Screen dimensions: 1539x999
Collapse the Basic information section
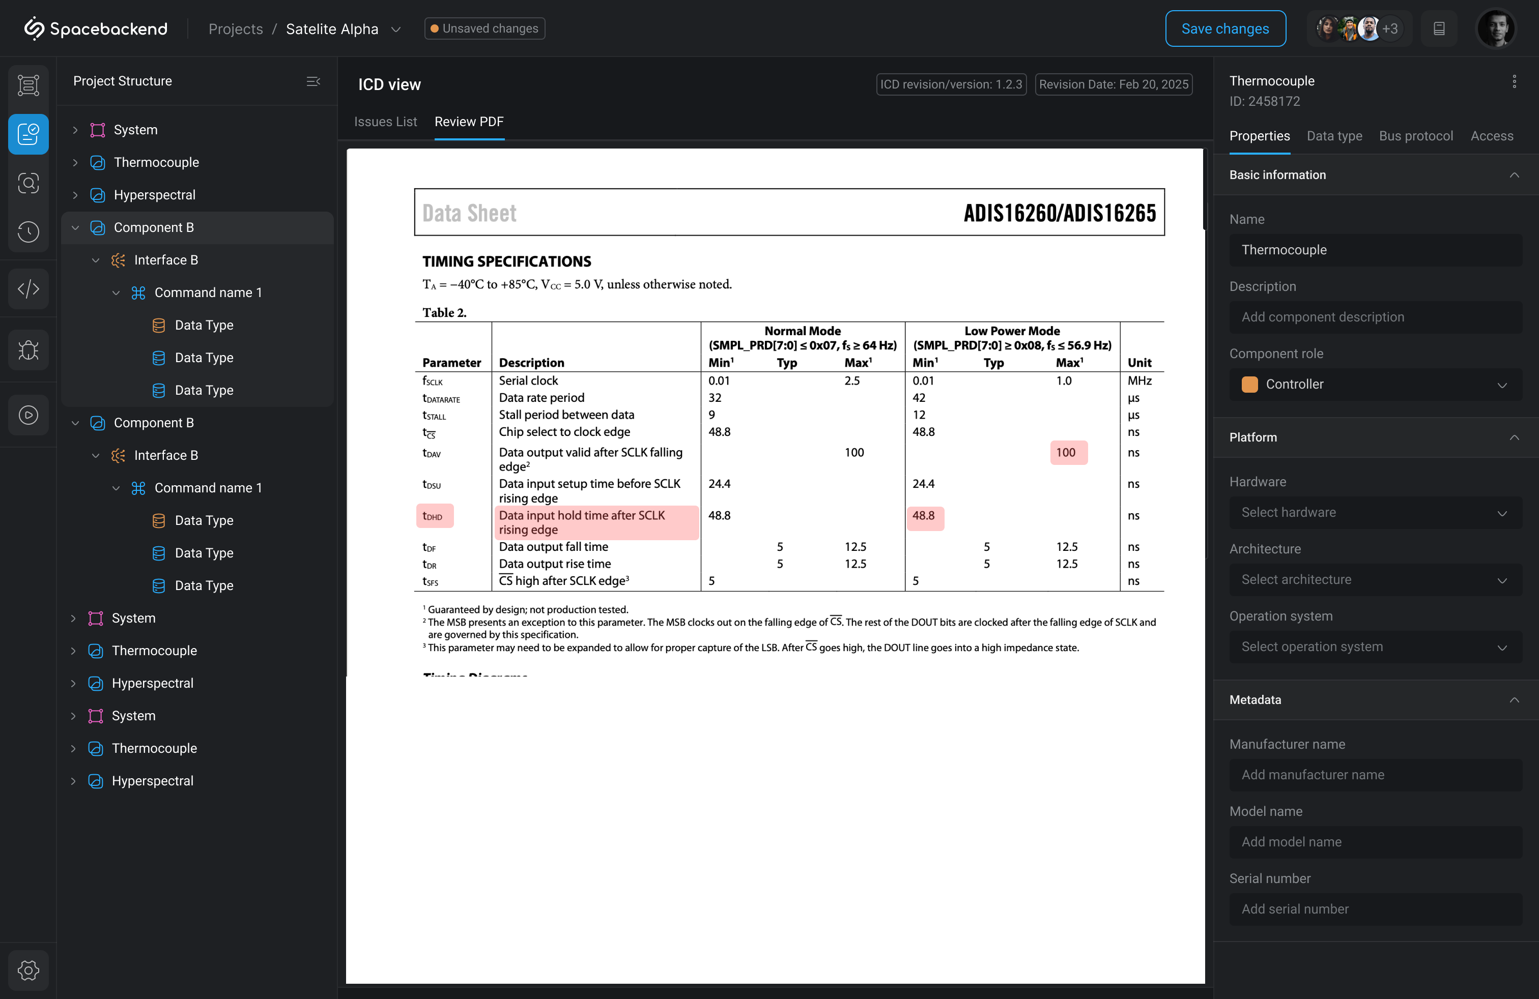click(x=1515, y=175)
